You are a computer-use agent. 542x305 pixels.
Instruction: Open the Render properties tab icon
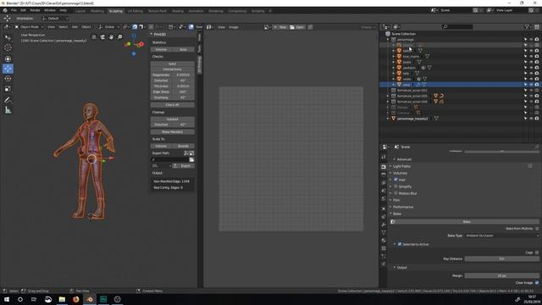[x=384, y=166]
